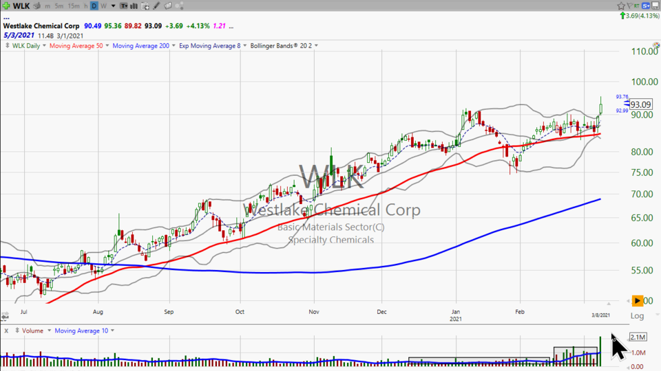Click the 93.09 current price label
This screenshot has width=661, height=371.
pos(641,104)
